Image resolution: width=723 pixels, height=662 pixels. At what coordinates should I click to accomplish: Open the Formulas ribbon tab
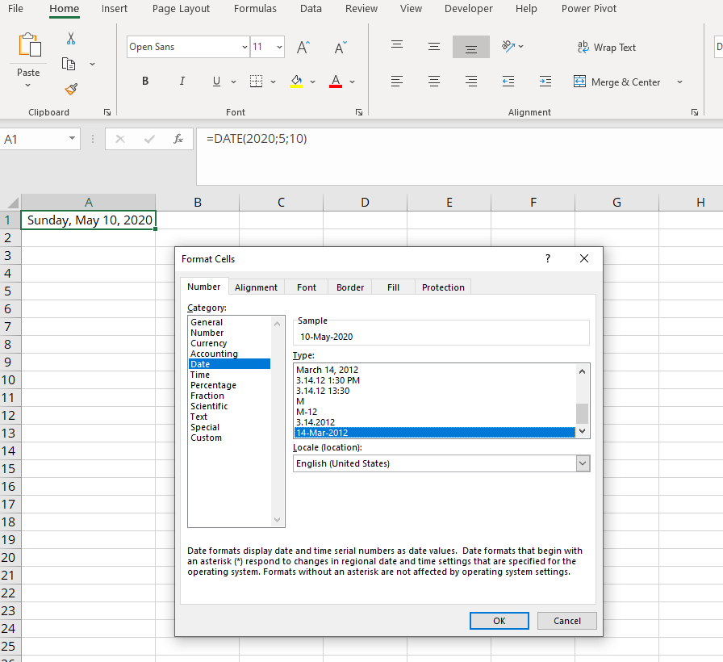[x=255, y=9]
